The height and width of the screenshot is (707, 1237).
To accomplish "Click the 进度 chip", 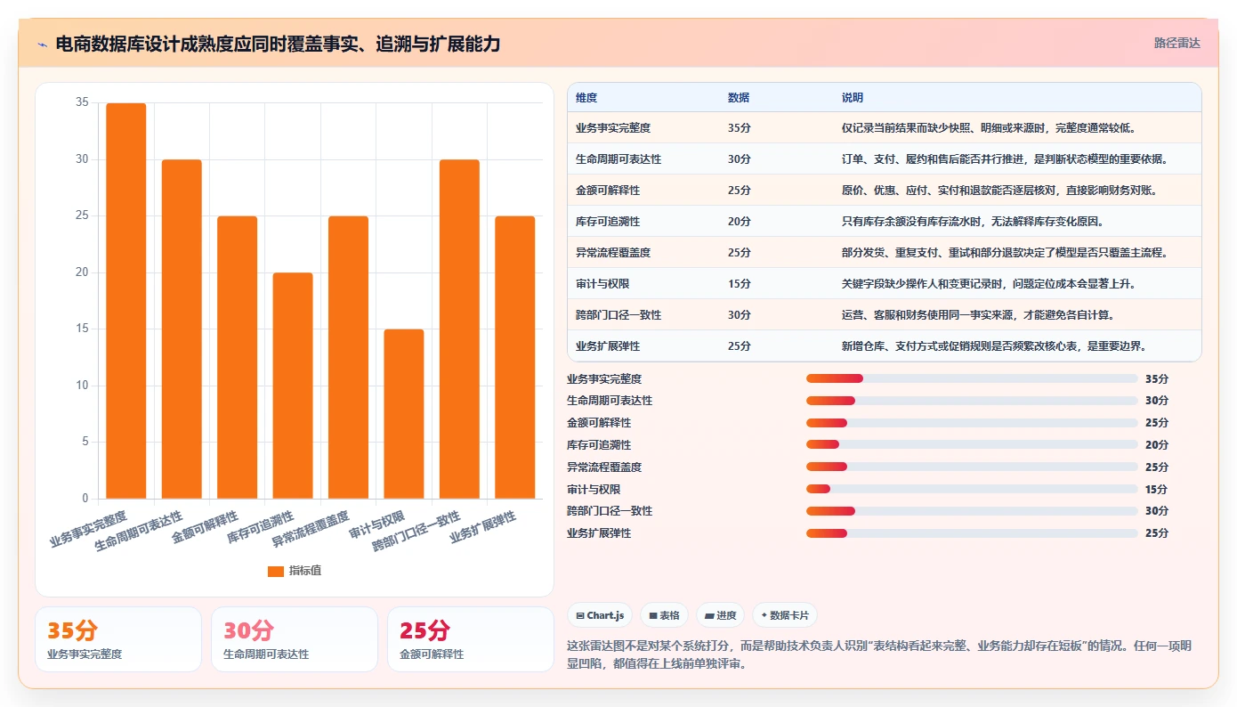I will click(720, 615).
